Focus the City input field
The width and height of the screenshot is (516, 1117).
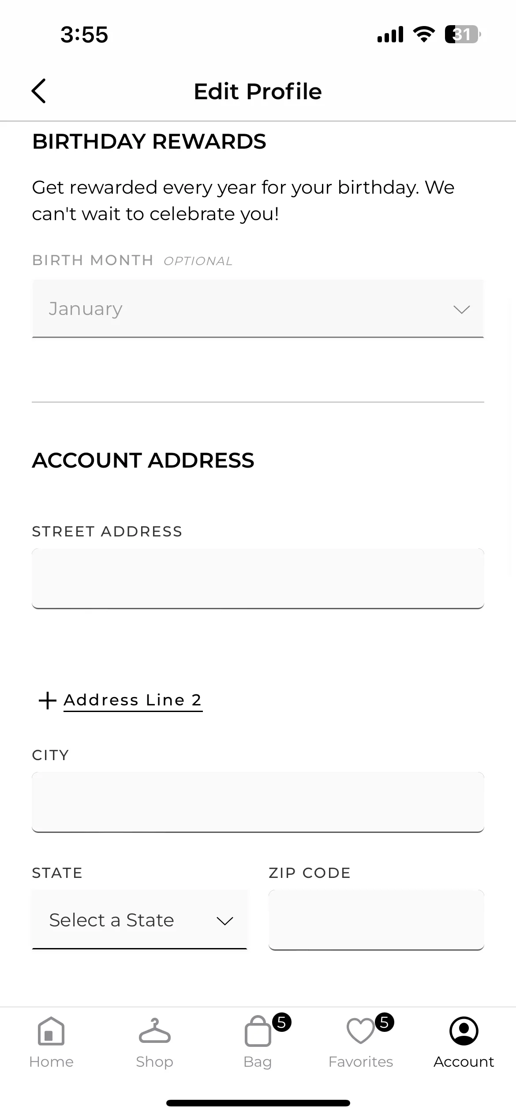pos(258,802)
